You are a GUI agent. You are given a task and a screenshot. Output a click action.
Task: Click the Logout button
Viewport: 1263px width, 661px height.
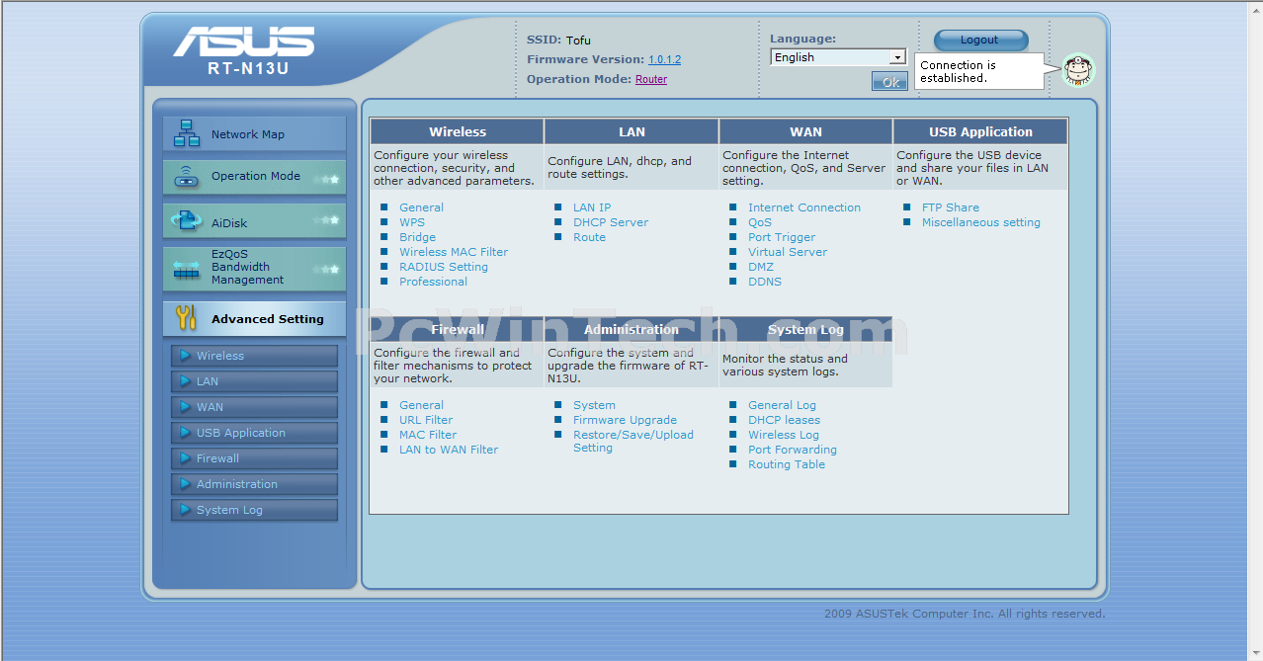click(980, 40)
